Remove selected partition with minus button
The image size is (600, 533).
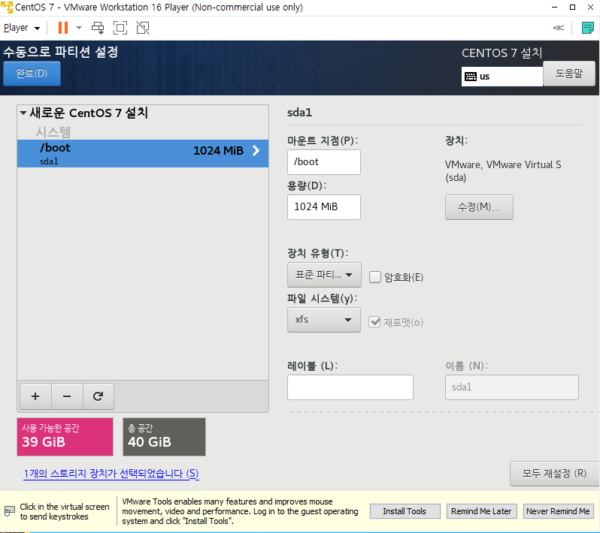[x=67, y=396]
